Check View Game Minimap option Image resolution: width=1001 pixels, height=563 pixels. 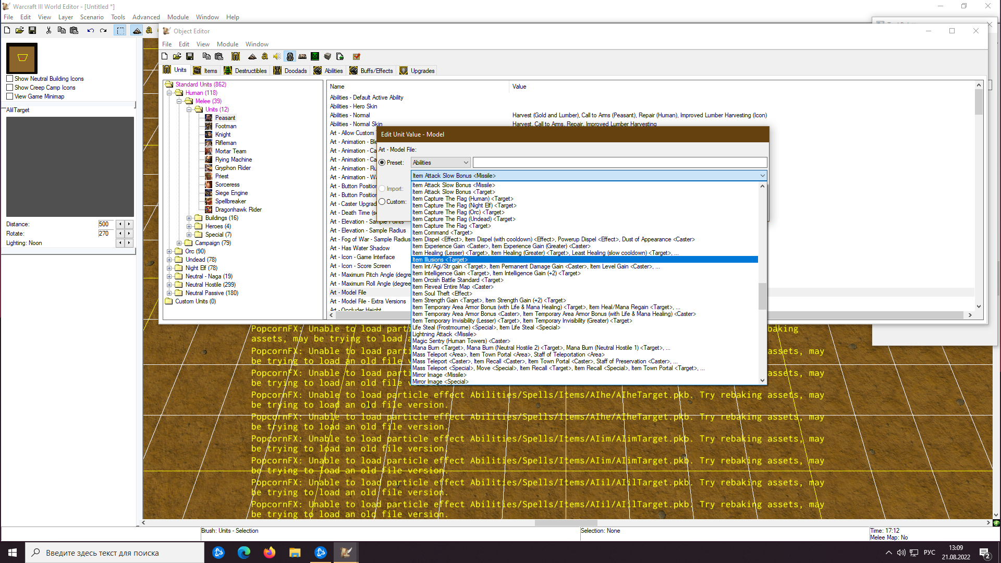click(10, 96)
